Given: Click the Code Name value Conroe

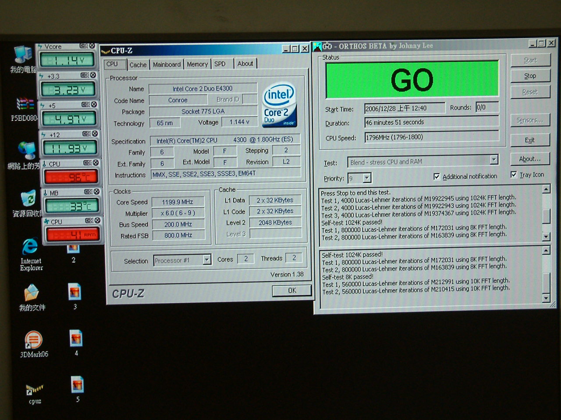Looking at the screenshot, I should [178, 100].
